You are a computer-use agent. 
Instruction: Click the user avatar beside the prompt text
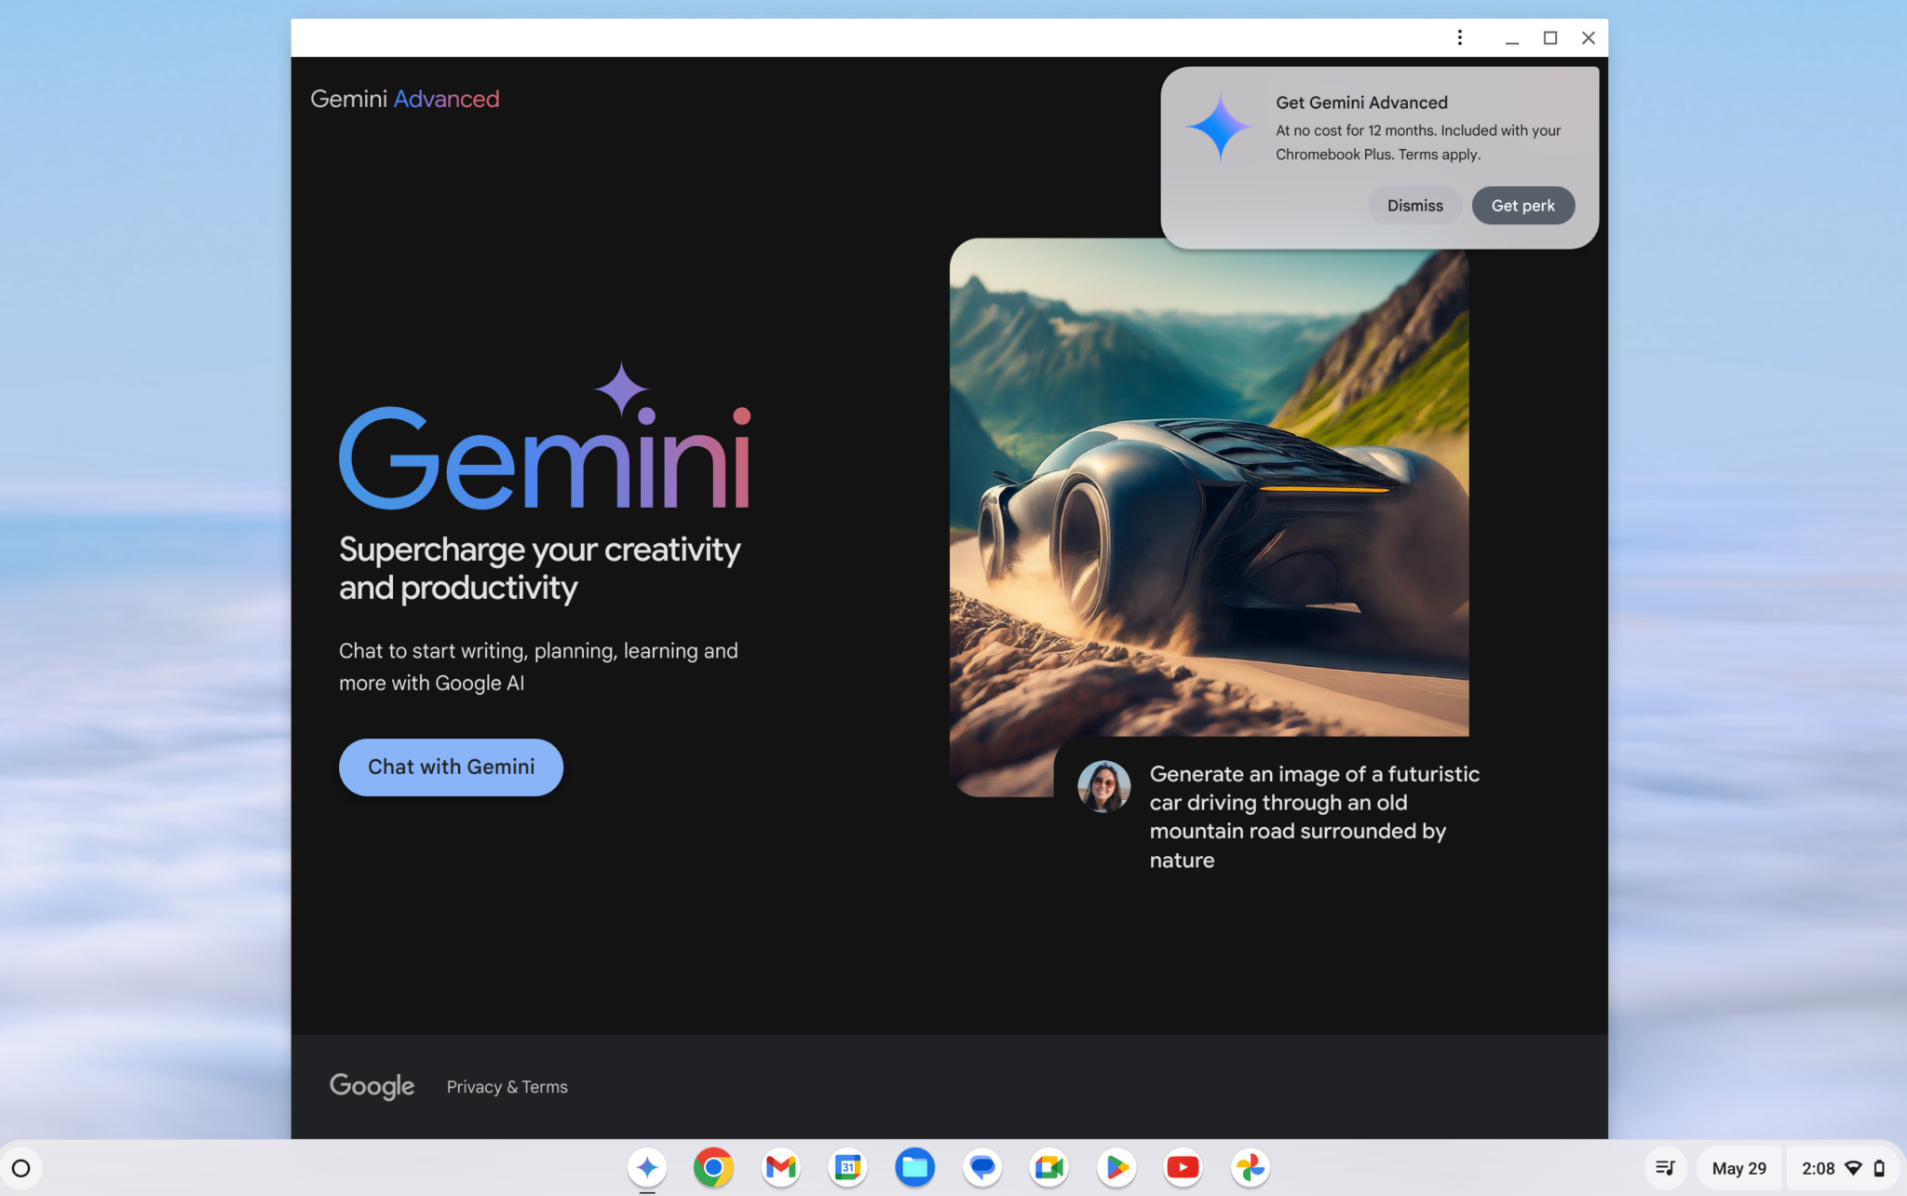click(1102, 785)
